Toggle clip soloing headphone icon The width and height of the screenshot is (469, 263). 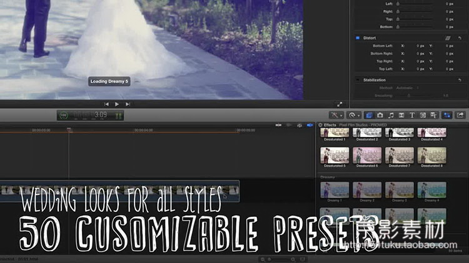click(x=300, y=125)
